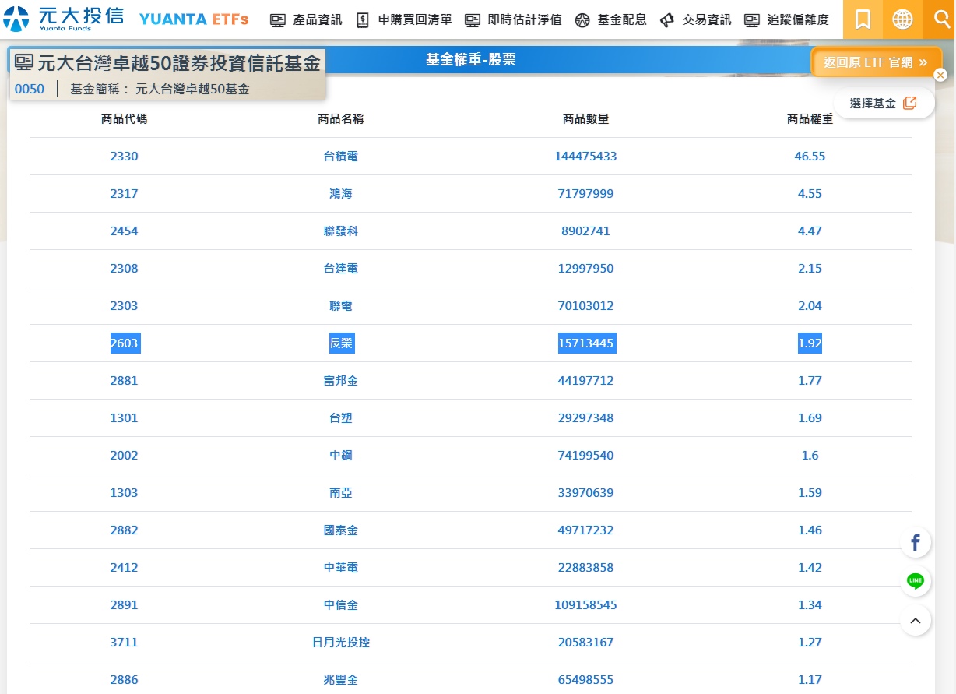Click stock code 2330 link
Viewport: 956px width, 694px height.
click(x=124, y=157)
